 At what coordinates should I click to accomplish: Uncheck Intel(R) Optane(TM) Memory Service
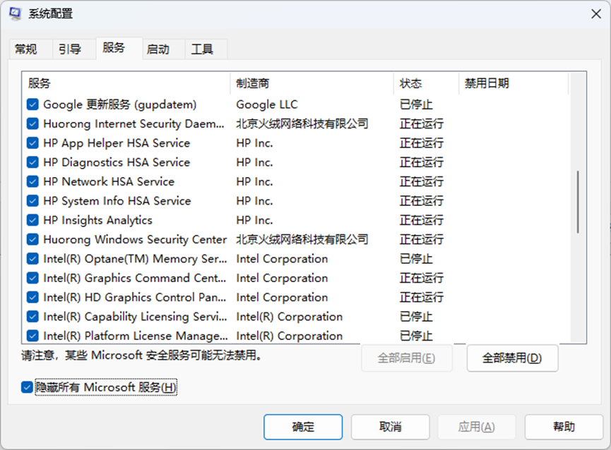tap(32, 259)
